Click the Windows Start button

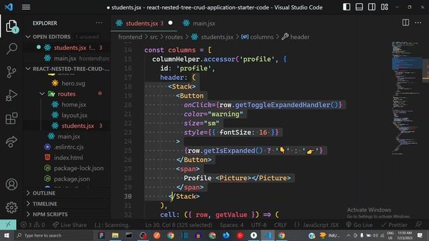(6, 235)
